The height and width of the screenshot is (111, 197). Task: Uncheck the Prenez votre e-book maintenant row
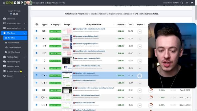point(36,97)
